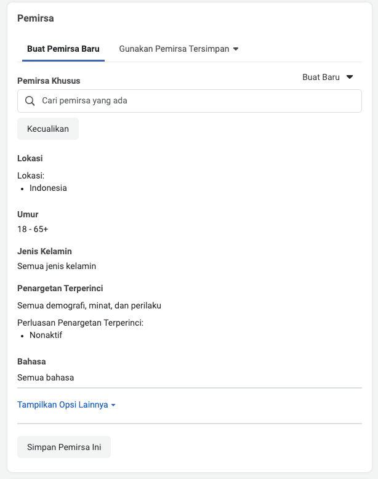Click the Pemirsa Khusus label
This screenshot has width=378, height=479.
click(49, 81)
